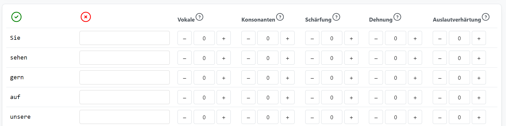Click the red X circle icon
This screenshot has height=126, width=506.
(x=86, y=17)
